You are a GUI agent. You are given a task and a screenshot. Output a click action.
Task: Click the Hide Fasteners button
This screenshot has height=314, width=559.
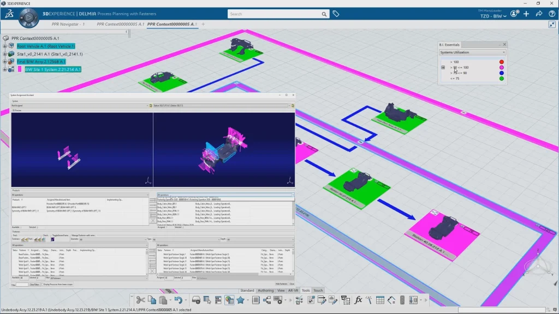coord(281,284)
